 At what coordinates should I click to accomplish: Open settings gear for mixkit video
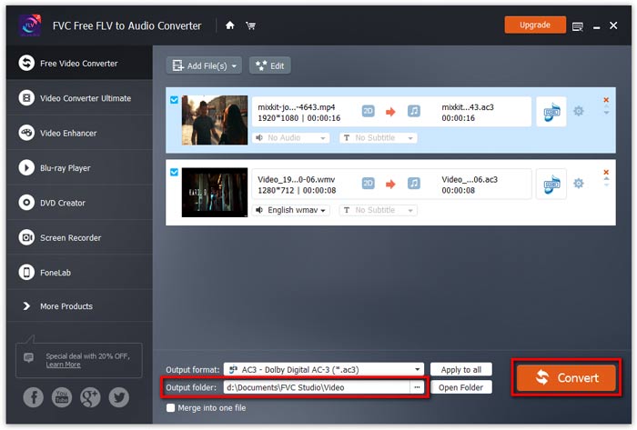578,112
